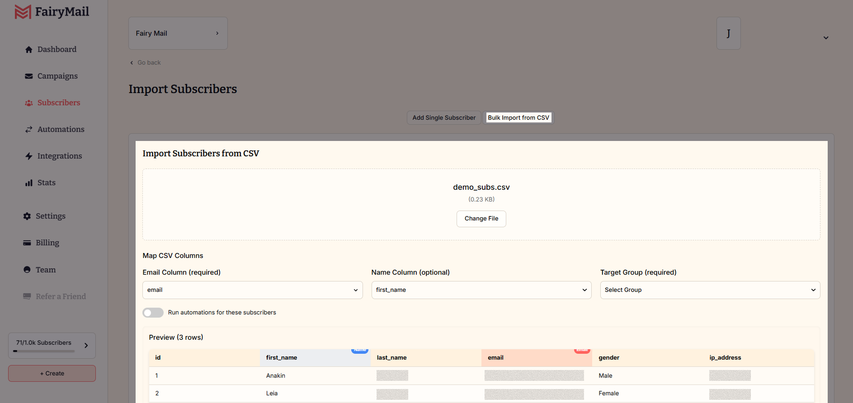Click the Settings gear icon
853x403 pixels.
coord(27,216)
